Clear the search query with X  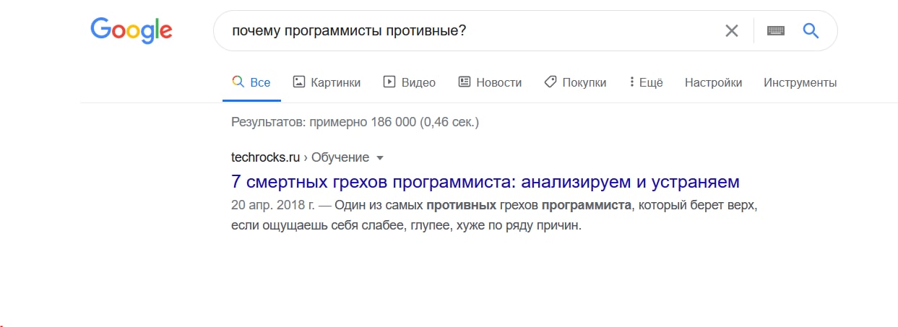(732, 30)
